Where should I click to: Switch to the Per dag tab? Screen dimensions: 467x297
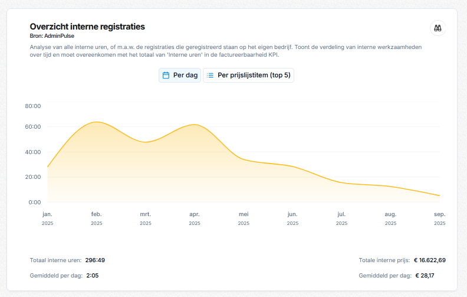coord(180,75)
